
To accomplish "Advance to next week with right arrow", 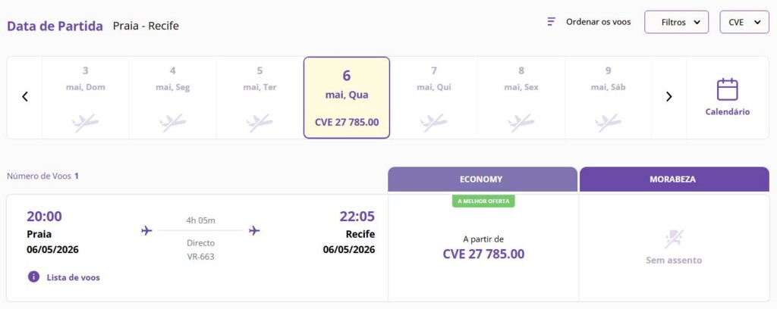I will click(x=668, y=97).
